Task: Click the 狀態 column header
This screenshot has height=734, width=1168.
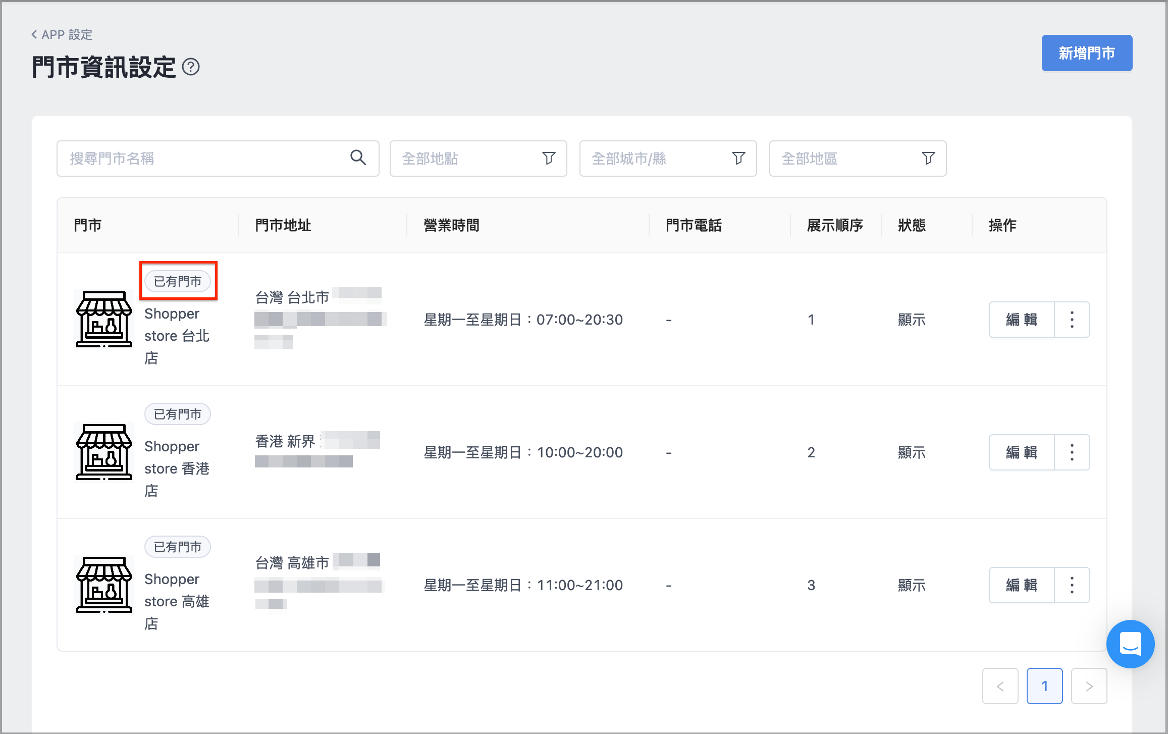Action: (x=912, y=225)
